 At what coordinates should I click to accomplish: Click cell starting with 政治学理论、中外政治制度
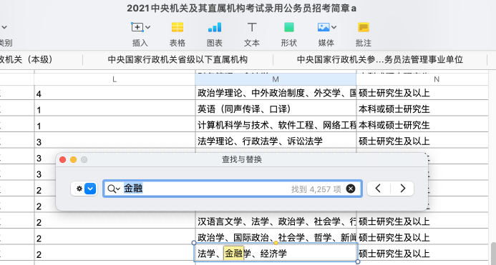point(276,93)
